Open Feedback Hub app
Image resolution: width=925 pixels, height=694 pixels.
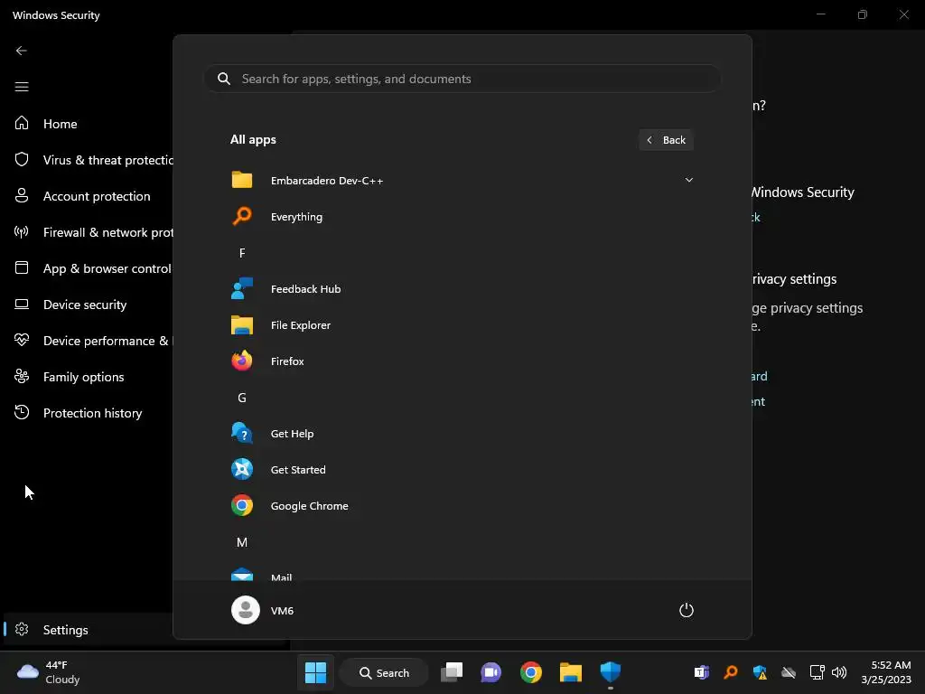click(462, 289)
